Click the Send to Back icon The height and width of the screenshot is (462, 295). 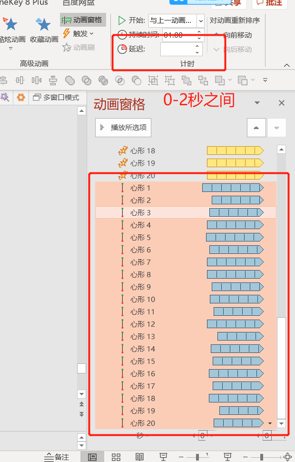coord(242,80)
